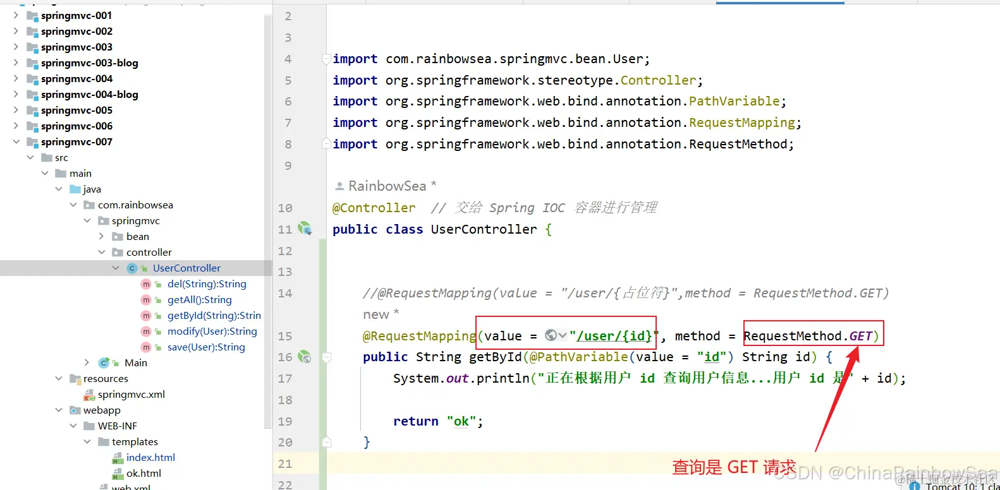This screenshot has width=1000, height=490.
Task: Click the "new *" author hint above getById
Action: coord(381,314)
